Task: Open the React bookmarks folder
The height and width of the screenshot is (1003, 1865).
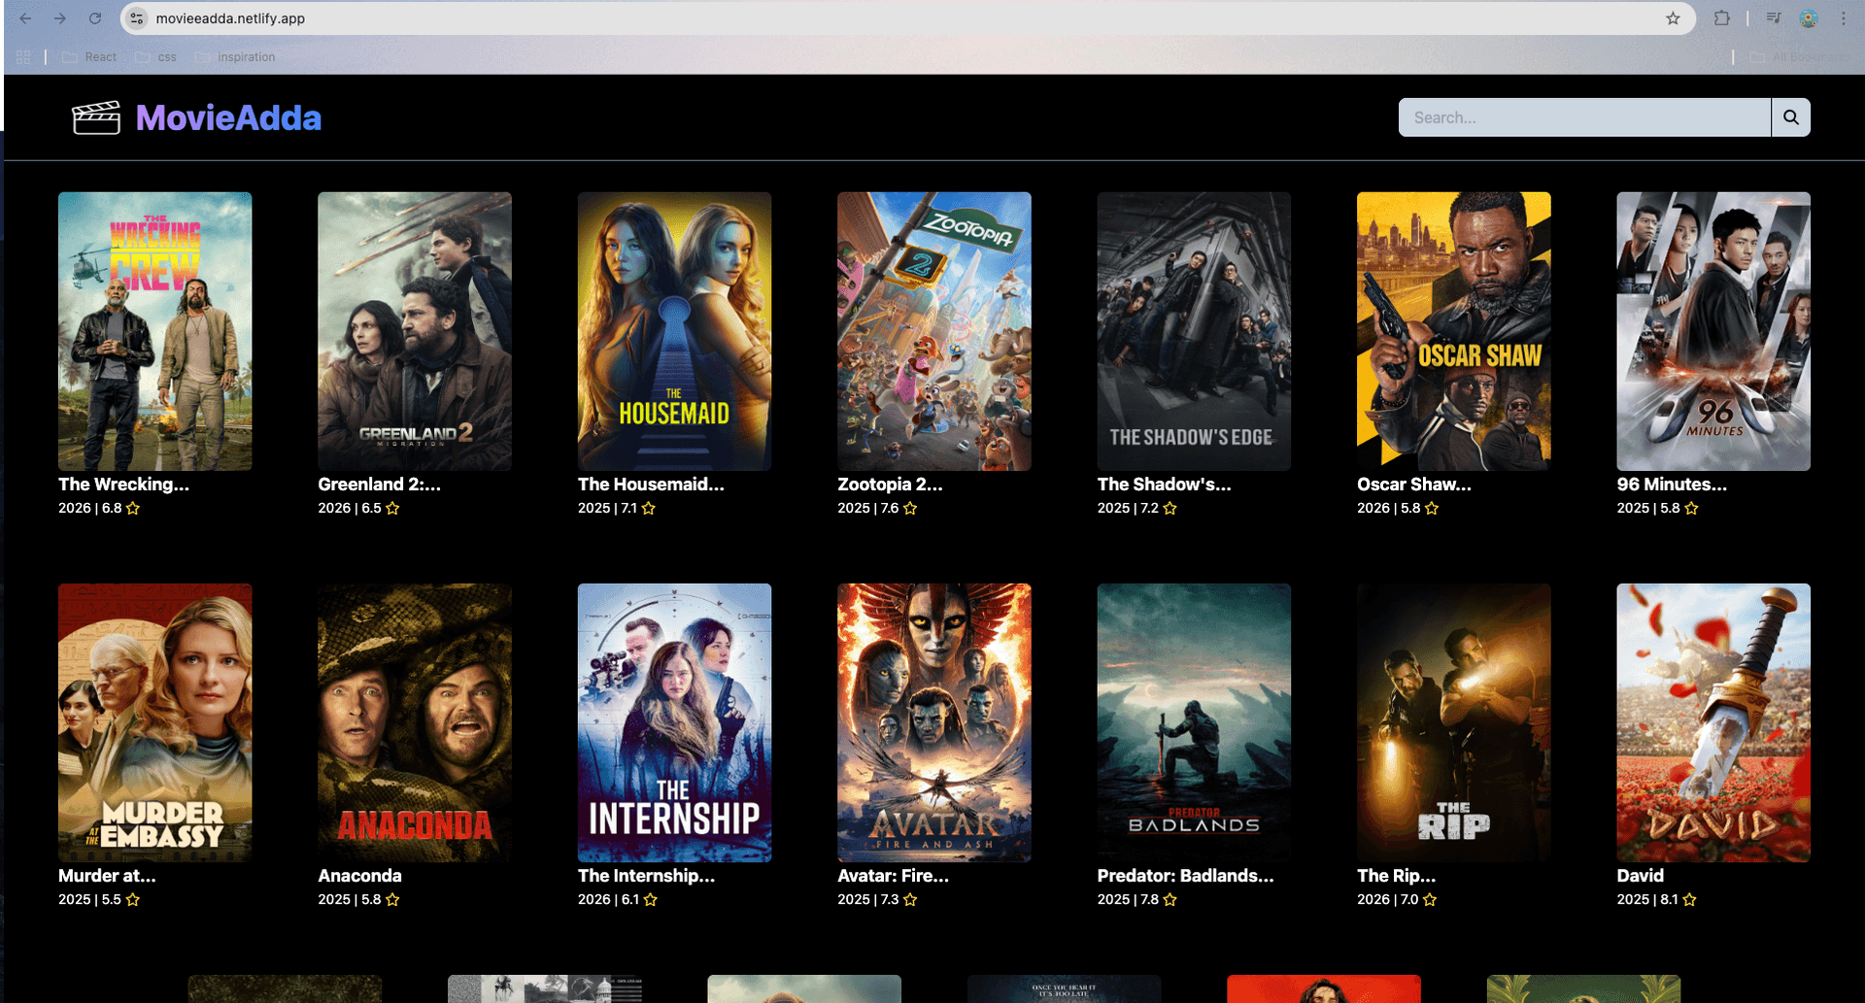Action: [89, 57]
